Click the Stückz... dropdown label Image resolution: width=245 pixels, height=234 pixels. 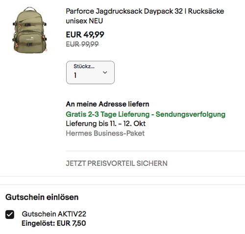[84, 66]
